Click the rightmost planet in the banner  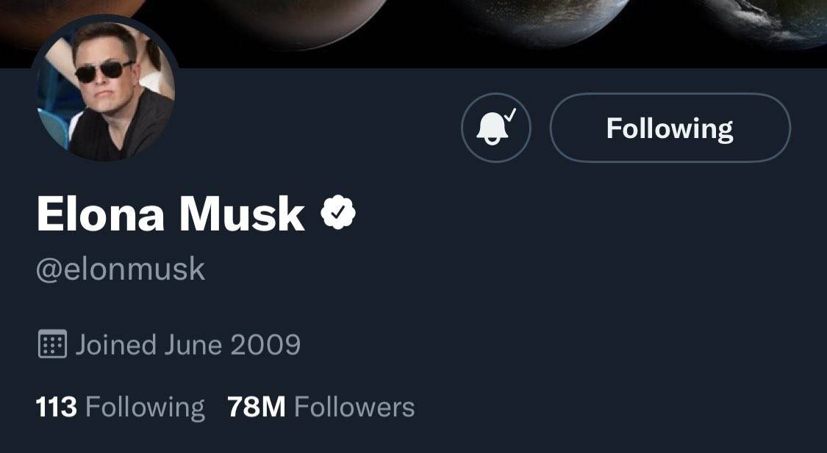pyautogui.click(x=779, y=18)
